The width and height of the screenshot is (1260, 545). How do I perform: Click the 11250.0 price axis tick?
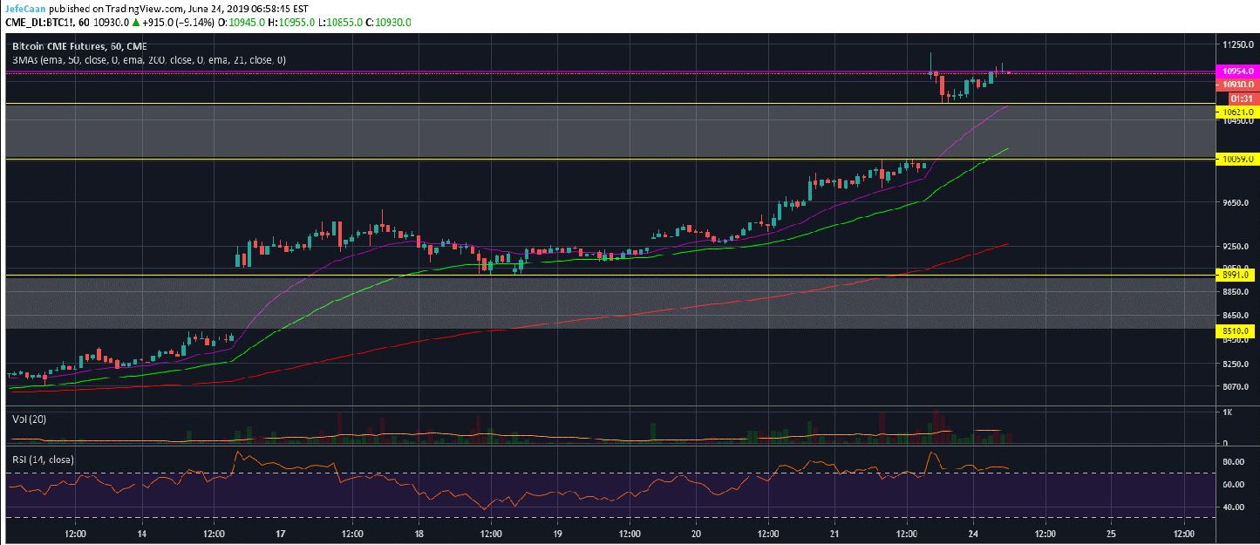[x=1237, y=44]
